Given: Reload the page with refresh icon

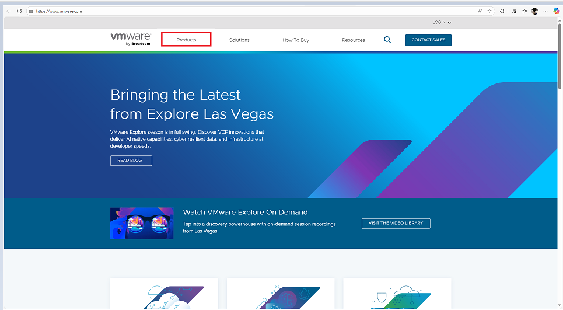Looking at the screenshot, I should pyautogui.click(x=19, y=11).
